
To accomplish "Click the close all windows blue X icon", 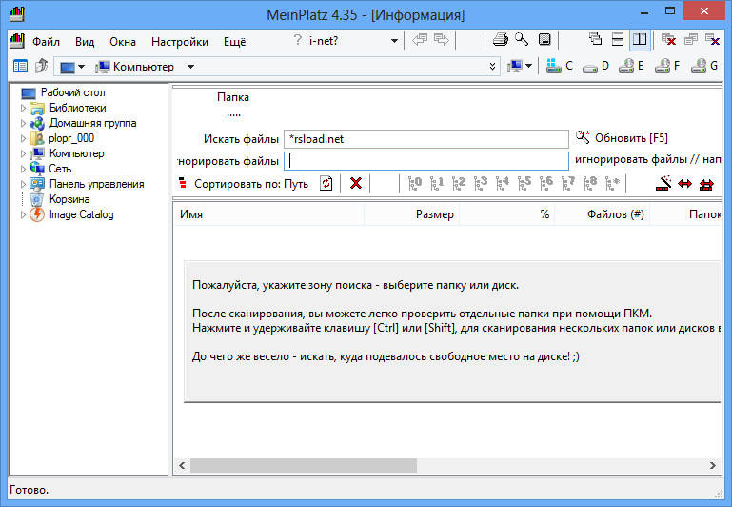I will pyautogui.click(x=713, y=40).
